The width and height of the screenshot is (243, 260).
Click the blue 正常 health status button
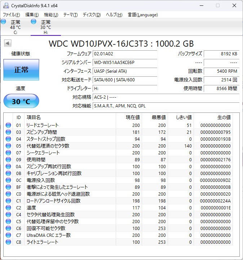click(21, 70)
